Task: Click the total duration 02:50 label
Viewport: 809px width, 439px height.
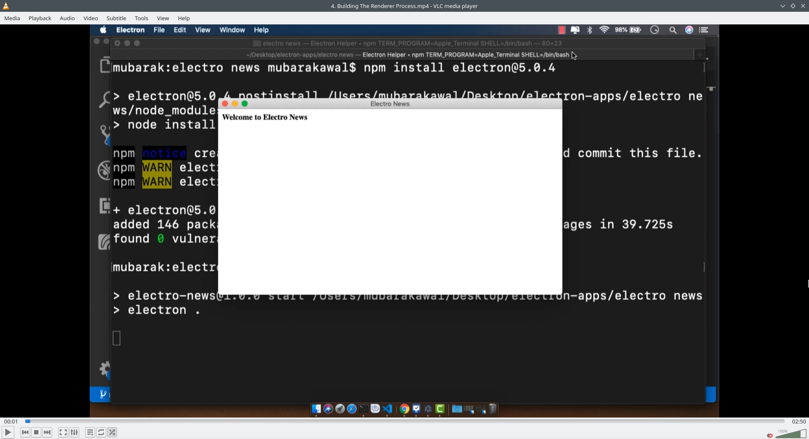Action: [x=799, y=421]
